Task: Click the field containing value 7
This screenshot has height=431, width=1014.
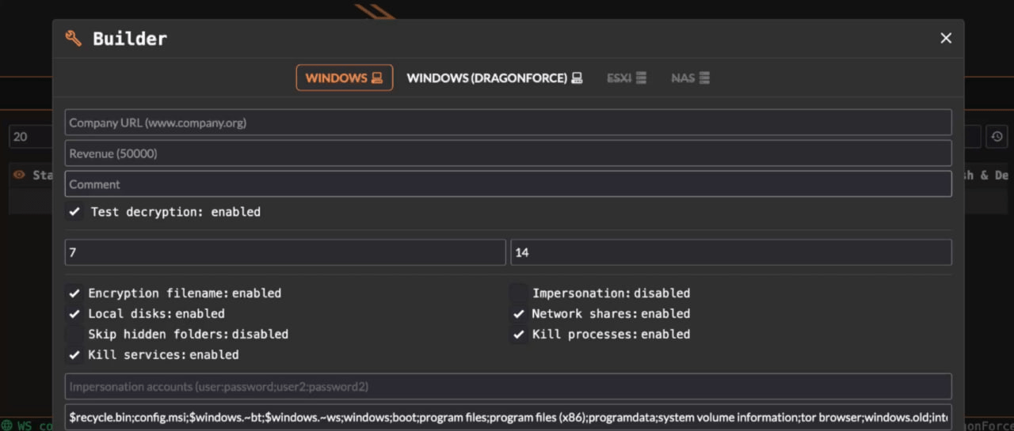Action: point(285,252)
